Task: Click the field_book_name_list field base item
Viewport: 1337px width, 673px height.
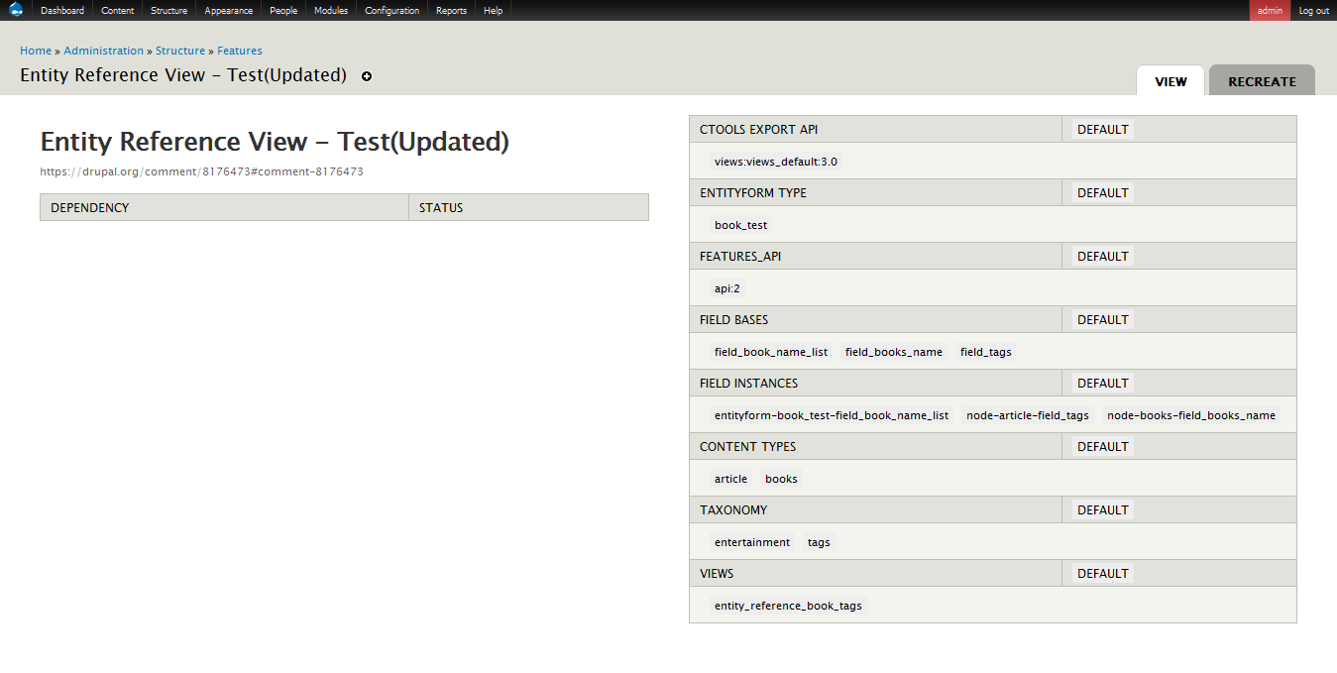Action: coord(771,352)
